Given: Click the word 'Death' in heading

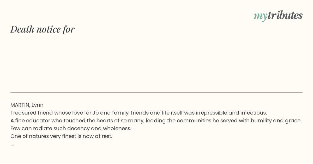Looking at the screenshot, I should [x=22, y=29].
